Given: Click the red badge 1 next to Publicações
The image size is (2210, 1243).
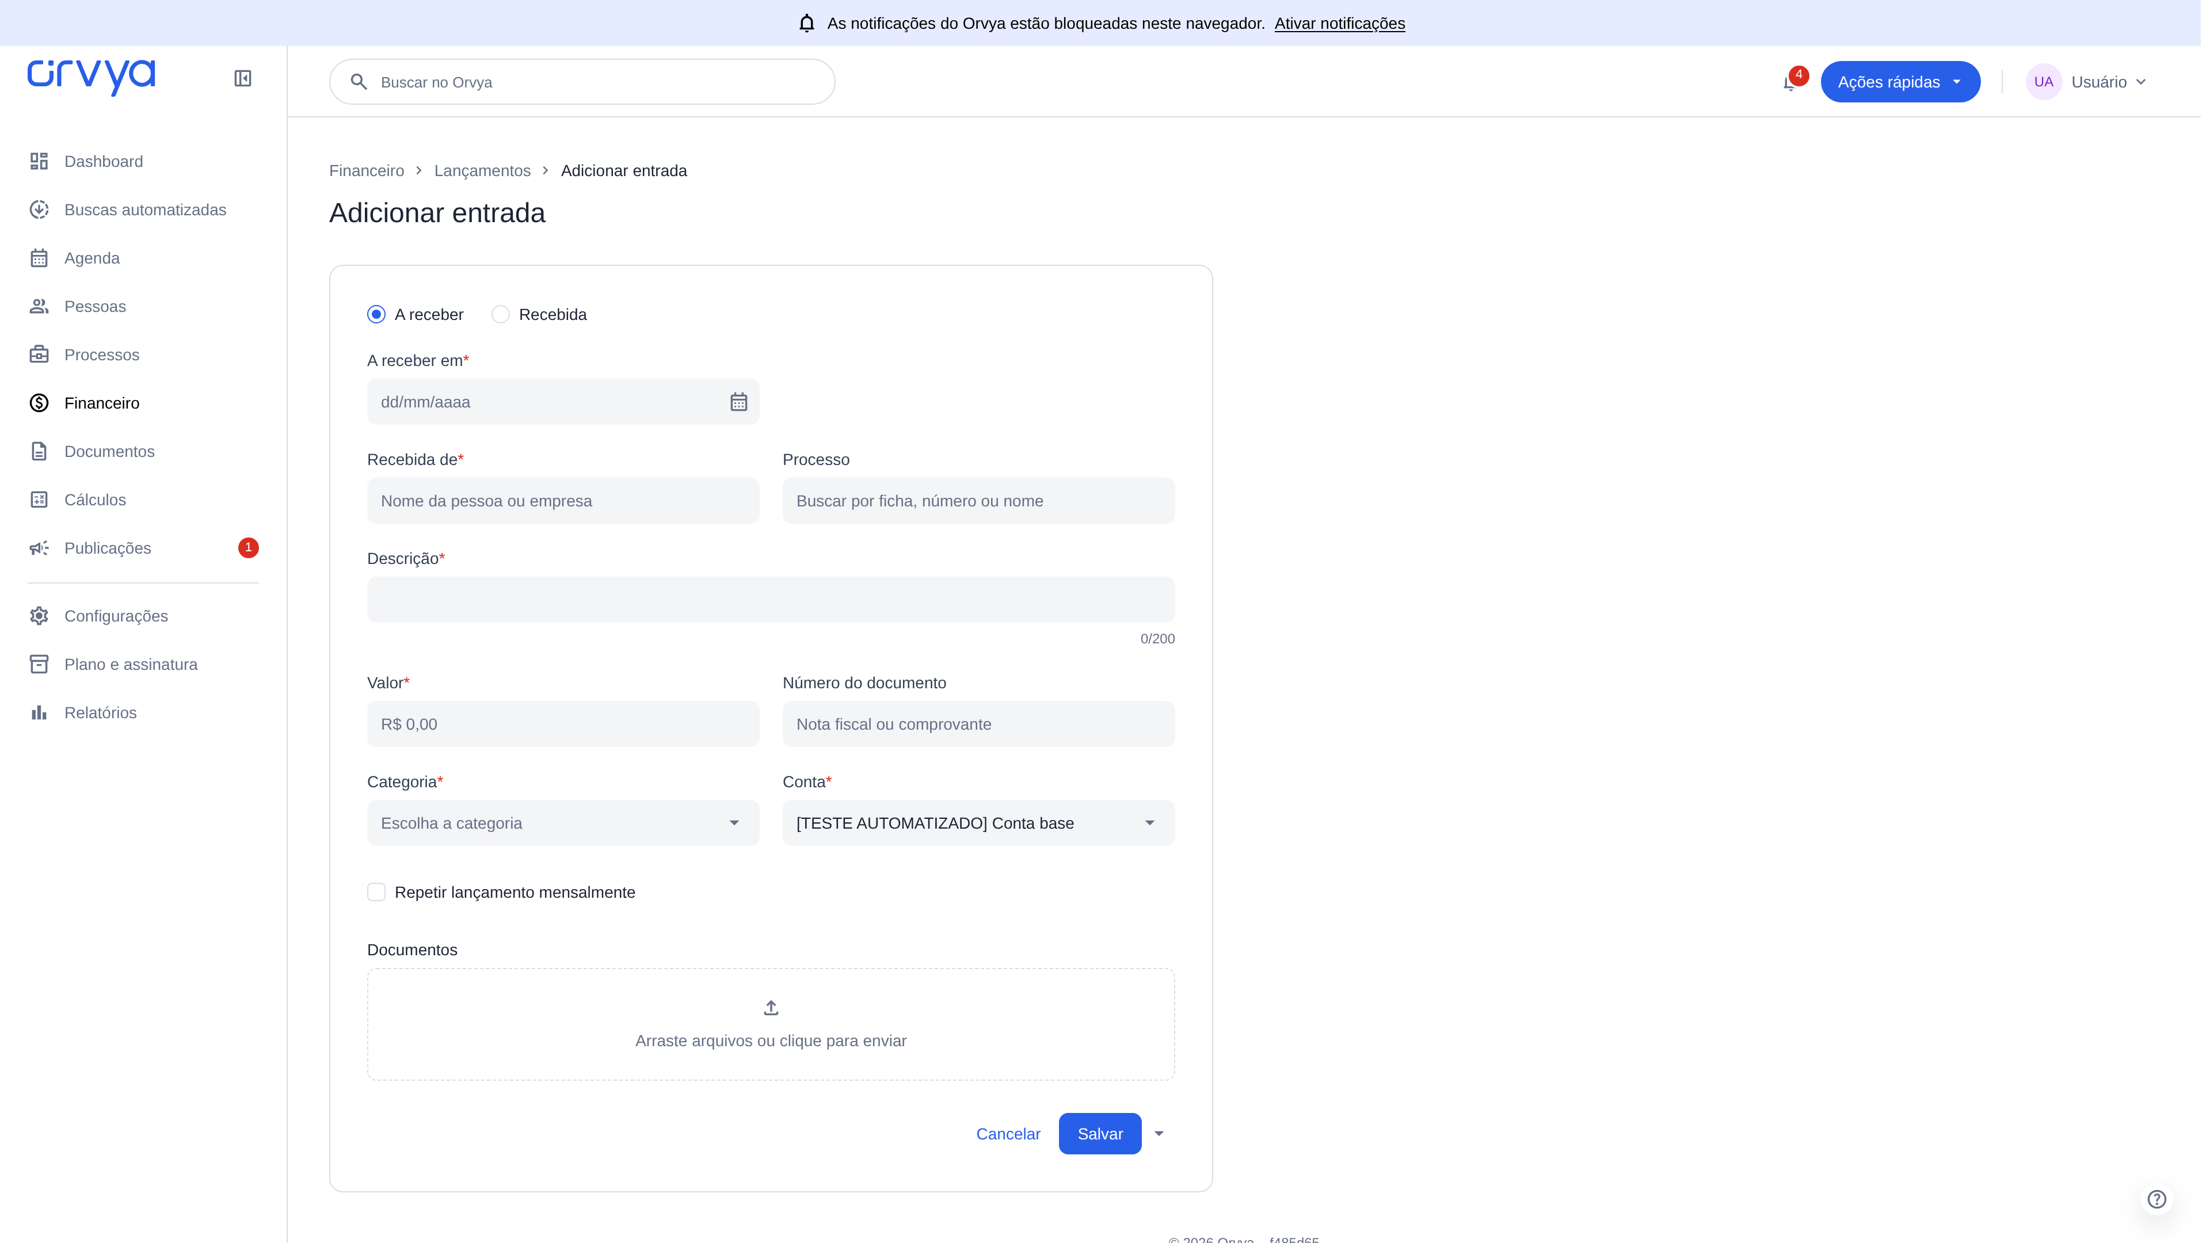Looking at the screenshot, I should coord(248,547).
